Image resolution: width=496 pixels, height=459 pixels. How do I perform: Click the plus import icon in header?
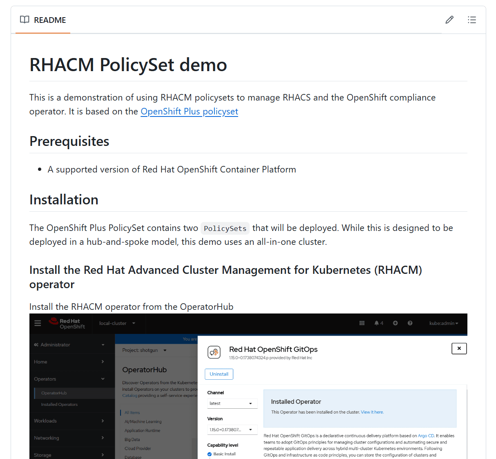(x=395, y=323)
